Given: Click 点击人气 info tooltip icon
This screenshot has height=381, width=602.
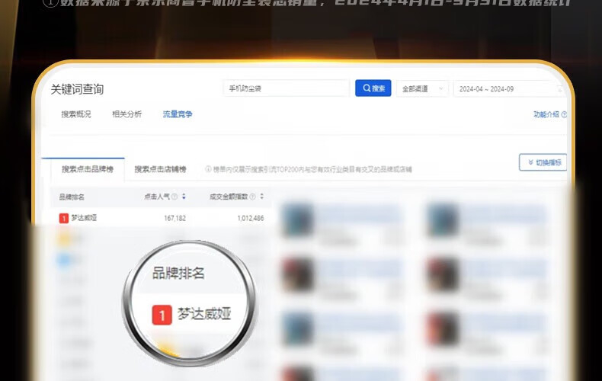Looking at the screenshot, I should coord(175,197).
